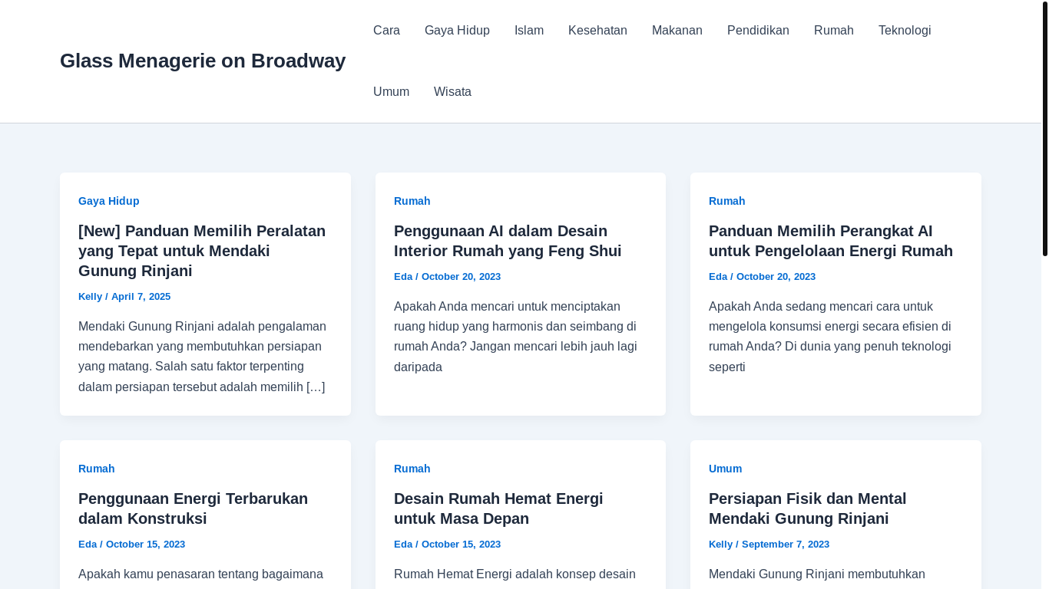Select Makanan in the navigation menu
Image resolution: width=1049 pixels, height=589 pixels.
coord(677,31)
